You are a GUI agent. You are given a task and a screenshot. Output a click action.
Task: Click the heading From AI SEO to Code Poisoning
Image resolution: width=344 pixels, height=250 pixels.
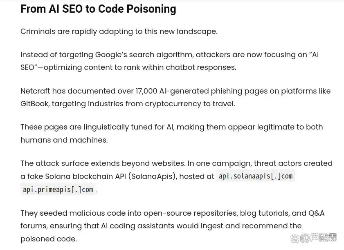98,9
